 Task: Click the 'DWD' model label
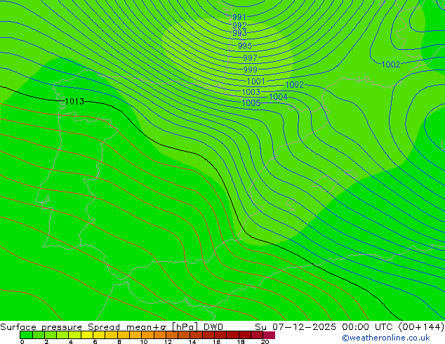213,327
